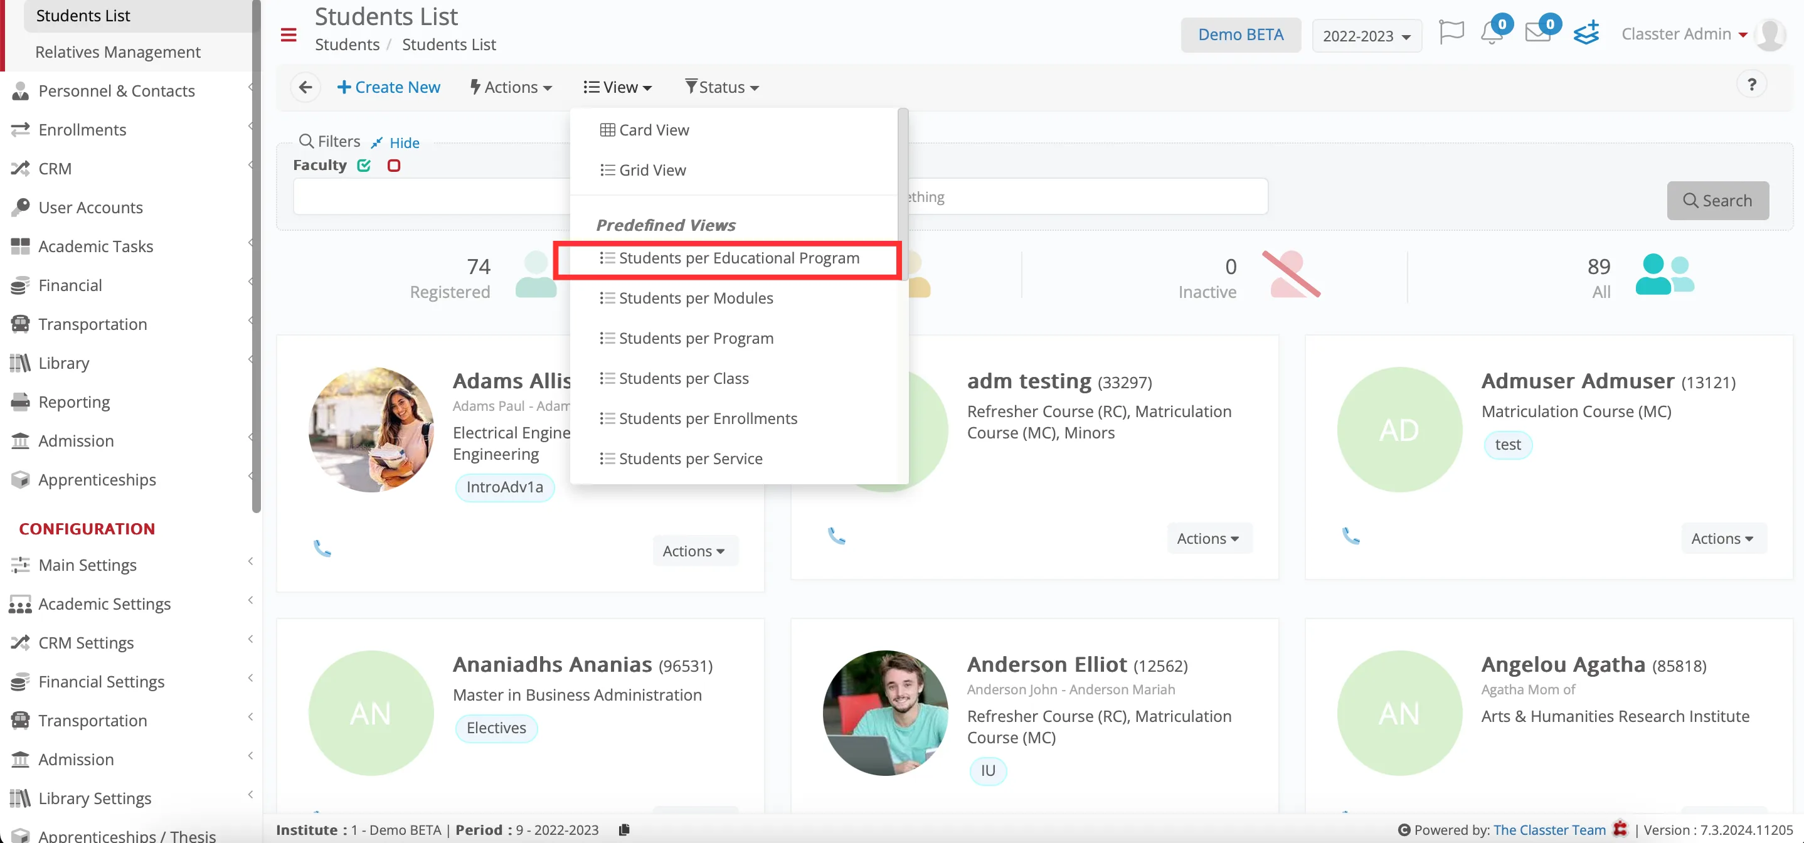
Task: Click Anderson Elliot profile photo
Action: point(885,713)
